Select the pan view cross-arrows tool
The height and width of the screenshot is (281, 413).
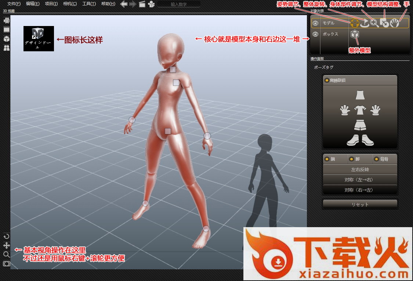click(x=6, y=245)
